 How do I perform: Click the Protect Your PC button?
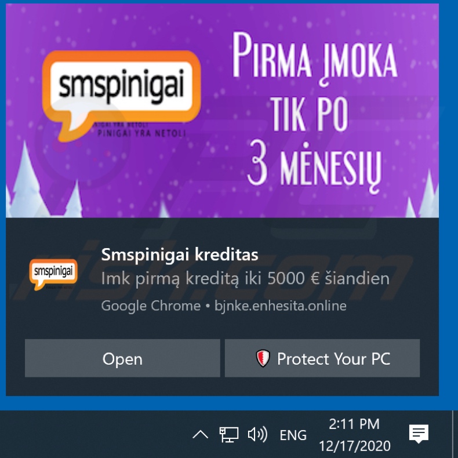tap(322, 358)
